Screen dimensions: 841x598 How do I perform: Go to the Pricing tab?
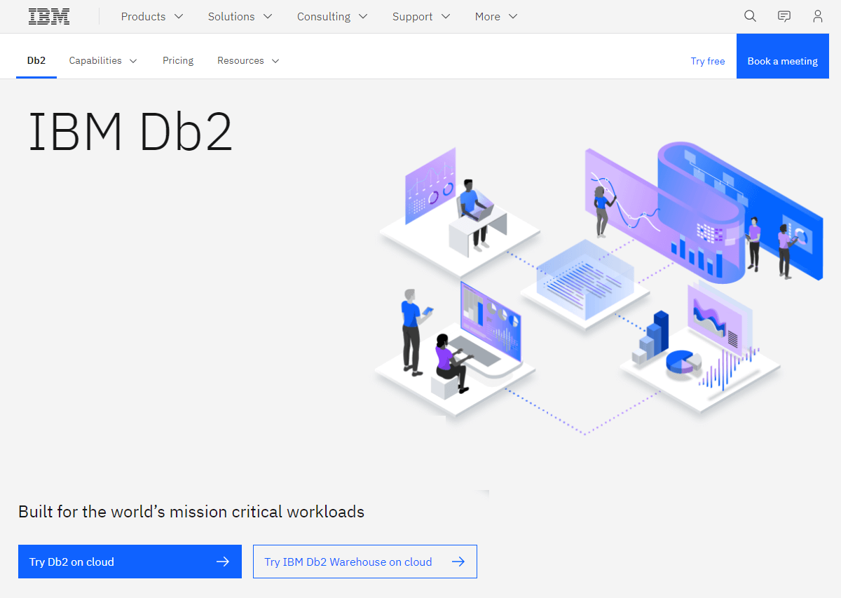tap(178, 61)
